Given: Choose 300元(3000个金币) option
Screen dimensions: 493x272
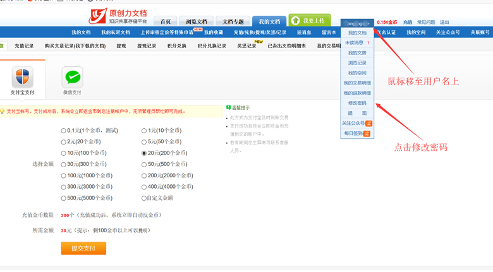Looking at the screenshot, I should [63, 187].
